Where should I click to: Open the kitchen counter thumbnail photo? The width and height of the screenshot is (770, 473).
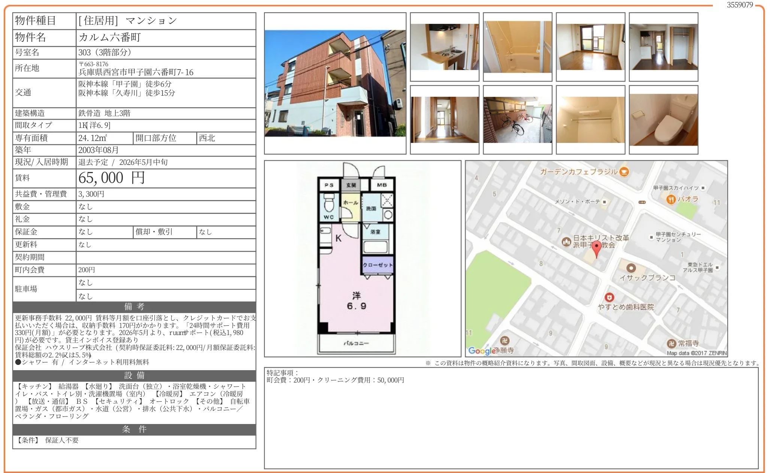tap(445, 47)
